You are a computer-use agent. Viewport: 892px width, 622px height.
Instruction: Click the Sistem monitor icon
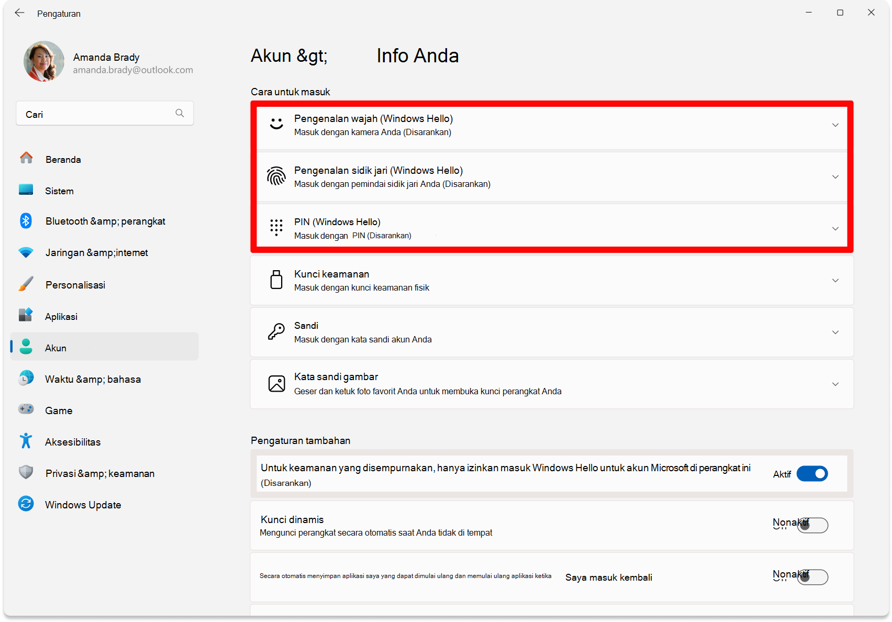tap(26, 190)
